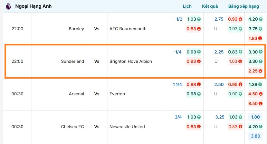Viewport: 267px width, 144px height.
Task: Click Burnley team name
Action: [76, 29]
